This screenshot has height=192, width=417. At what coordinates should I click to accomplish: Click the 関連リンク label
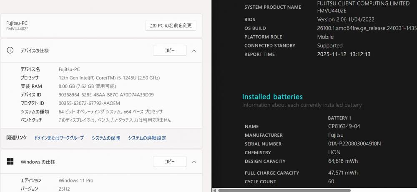click(17, 138)
